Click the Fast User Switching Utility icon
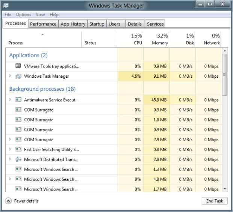The width and height of the screenshot is (233, 212). click(18, 149)
